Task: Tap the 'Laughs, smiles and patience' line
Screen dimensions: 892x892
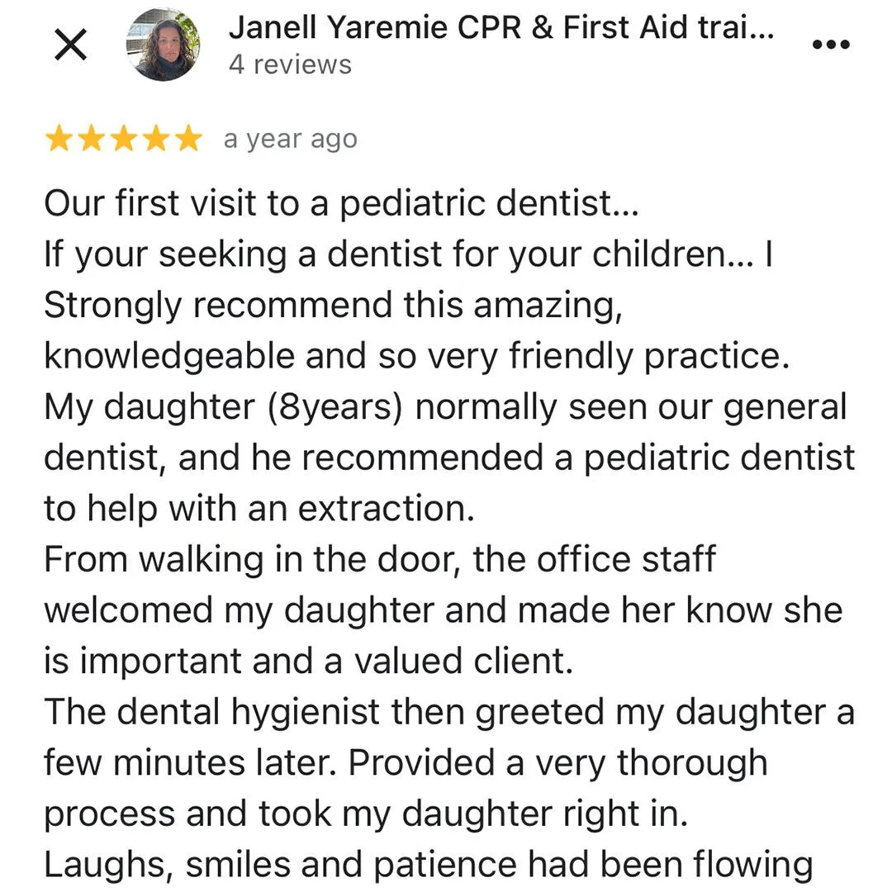Action: pyautogui.click(x=429, y=866)
